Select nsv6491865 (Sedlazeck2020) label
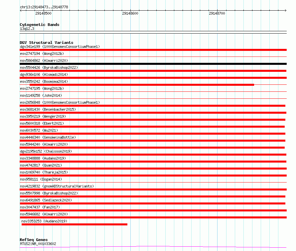This screenshot has width=296, height=251. click(x=46, y=200)
